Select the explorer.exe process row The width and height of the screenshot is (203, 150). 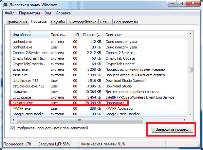click(99, 103)
